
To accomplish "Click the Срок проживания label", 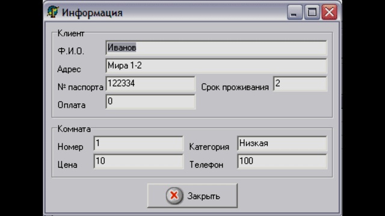I will tap(235, 87).
